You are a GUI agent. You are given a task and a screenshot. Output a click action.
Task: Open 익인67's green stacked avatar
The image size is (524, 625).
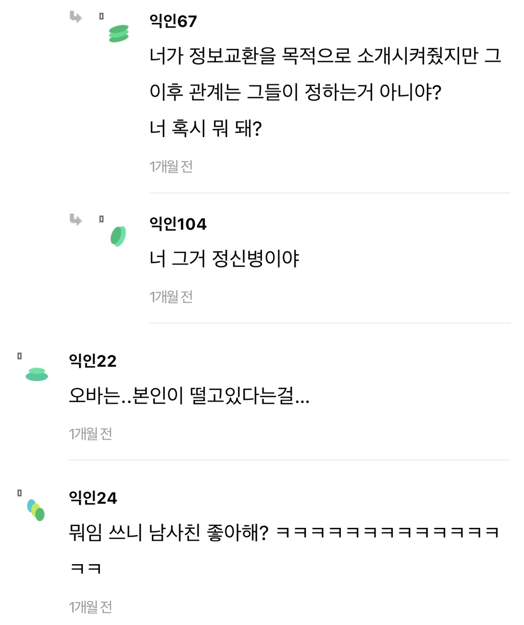pos(119,33)
